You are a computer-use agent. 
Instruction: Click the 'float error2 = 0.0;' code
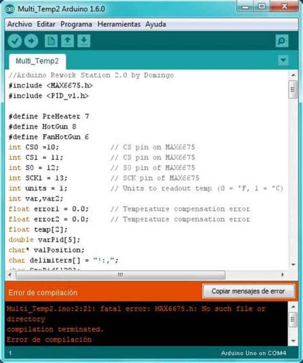(x=48, y=219)
